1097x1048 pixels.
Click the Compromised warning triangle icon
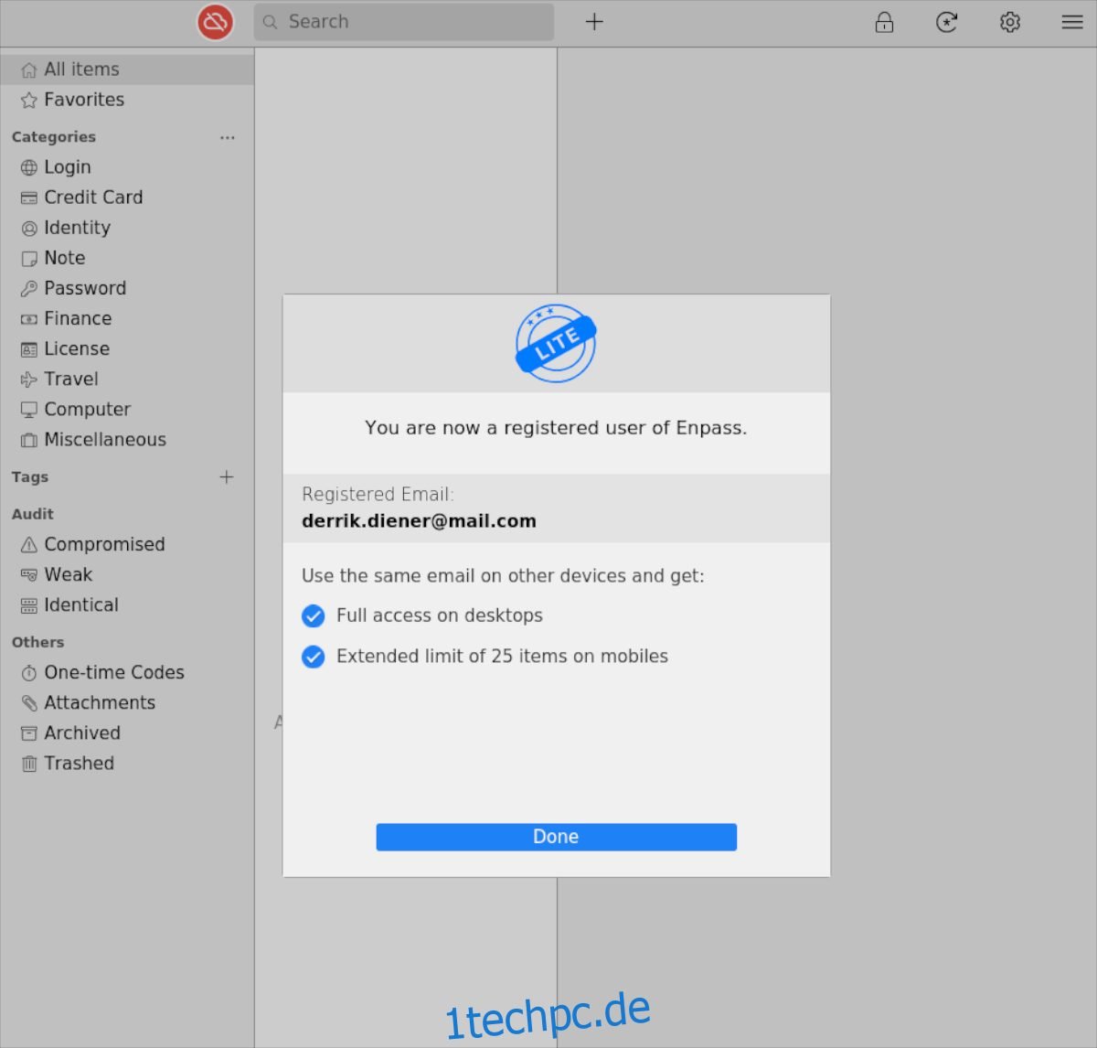[29, 545]
